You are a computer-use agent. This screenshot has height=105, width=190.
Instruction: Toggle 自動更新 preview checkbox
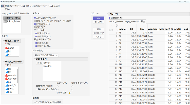(110, 18)
